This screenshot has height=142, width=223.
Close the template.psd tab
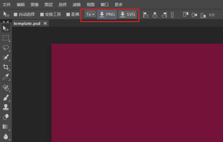point(45,23)
